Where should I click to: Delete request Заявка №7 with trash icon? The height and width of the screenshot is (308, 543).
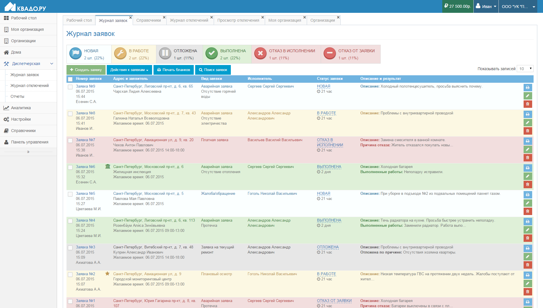tap(528, 158)
